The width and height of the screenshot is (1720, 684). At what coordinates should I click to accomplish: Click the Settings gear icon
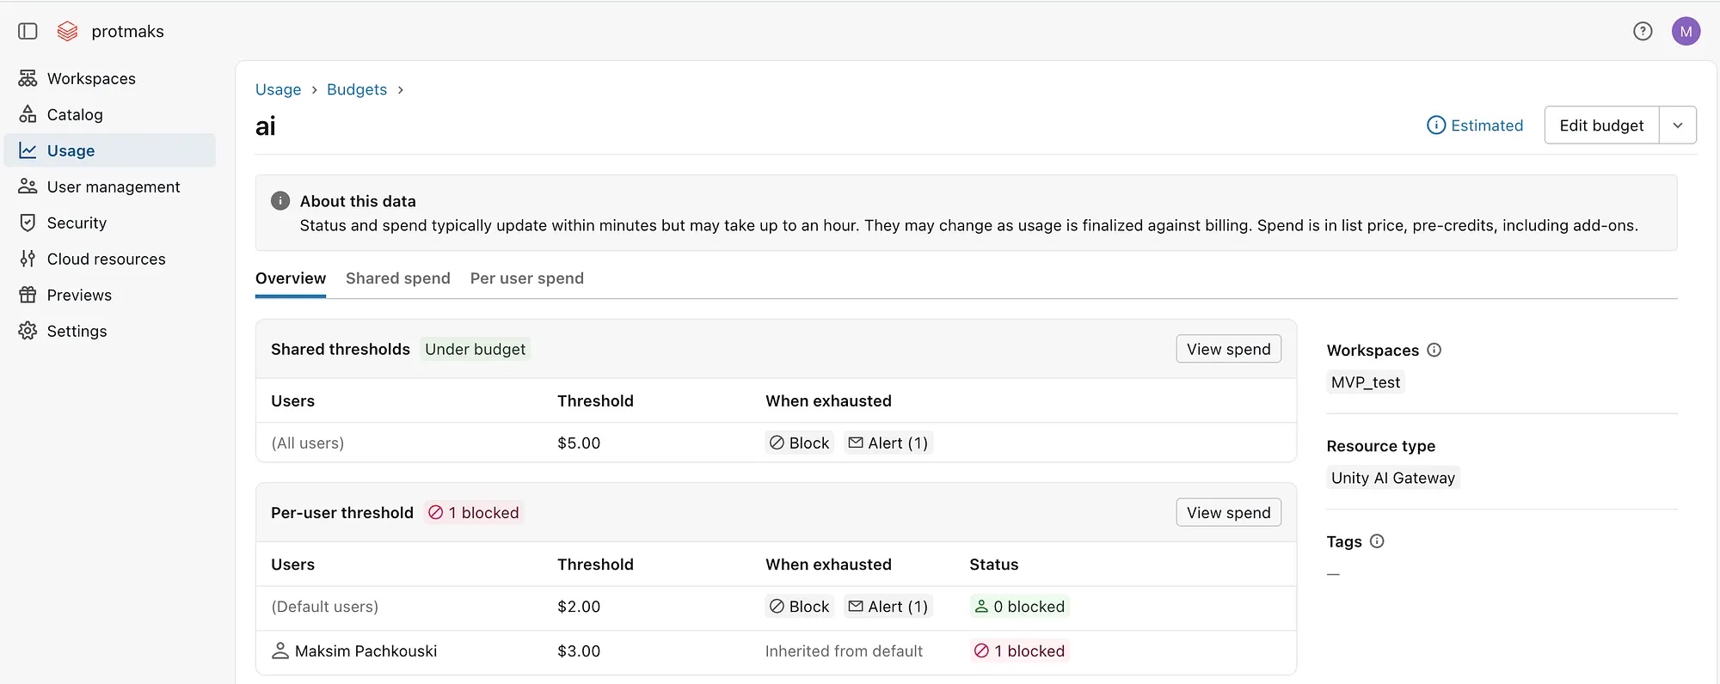click(28, 331)
